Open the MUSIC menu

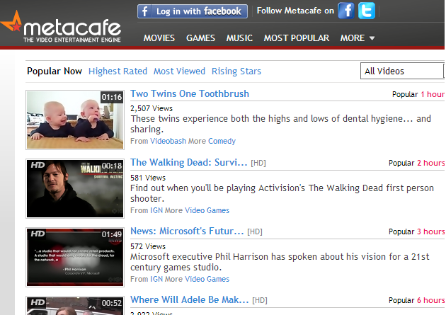click(x=239, y=38)
